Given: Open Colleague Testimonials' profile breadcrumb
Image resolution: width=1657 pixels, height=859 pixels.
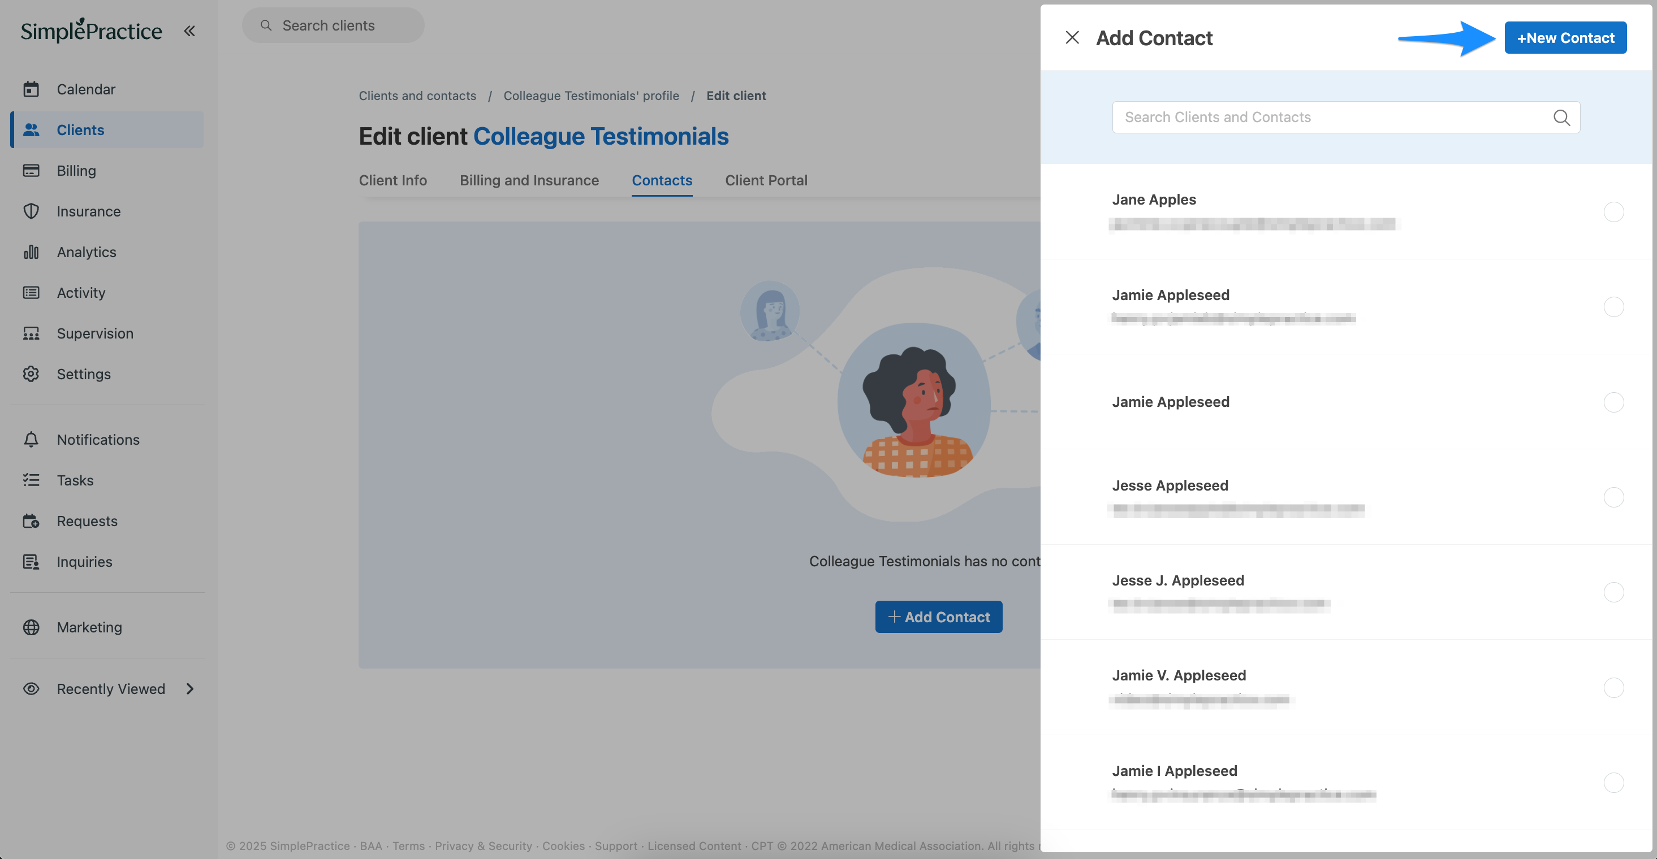Looking at the screenshot, I should [590, 95].
